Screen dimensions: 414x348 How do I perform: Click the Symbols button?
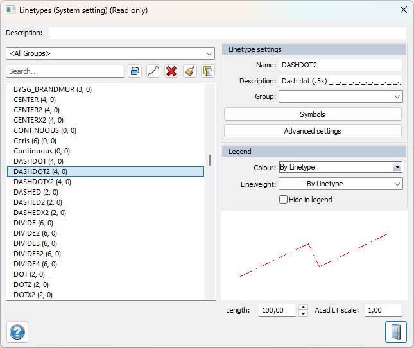(313, 114)
